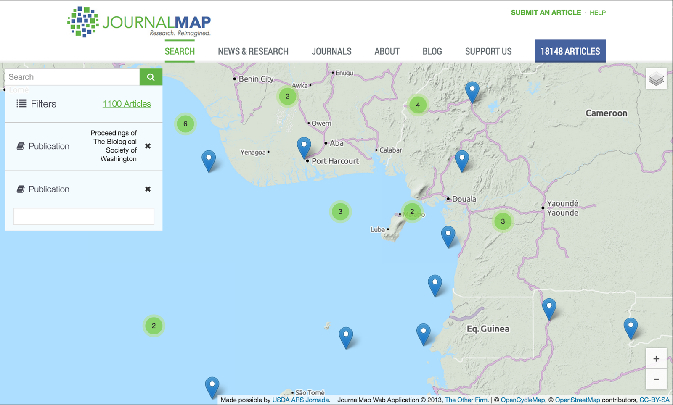Expand the 4-article cluster marker
Screen dimensions: 673x405
[417, 105]
